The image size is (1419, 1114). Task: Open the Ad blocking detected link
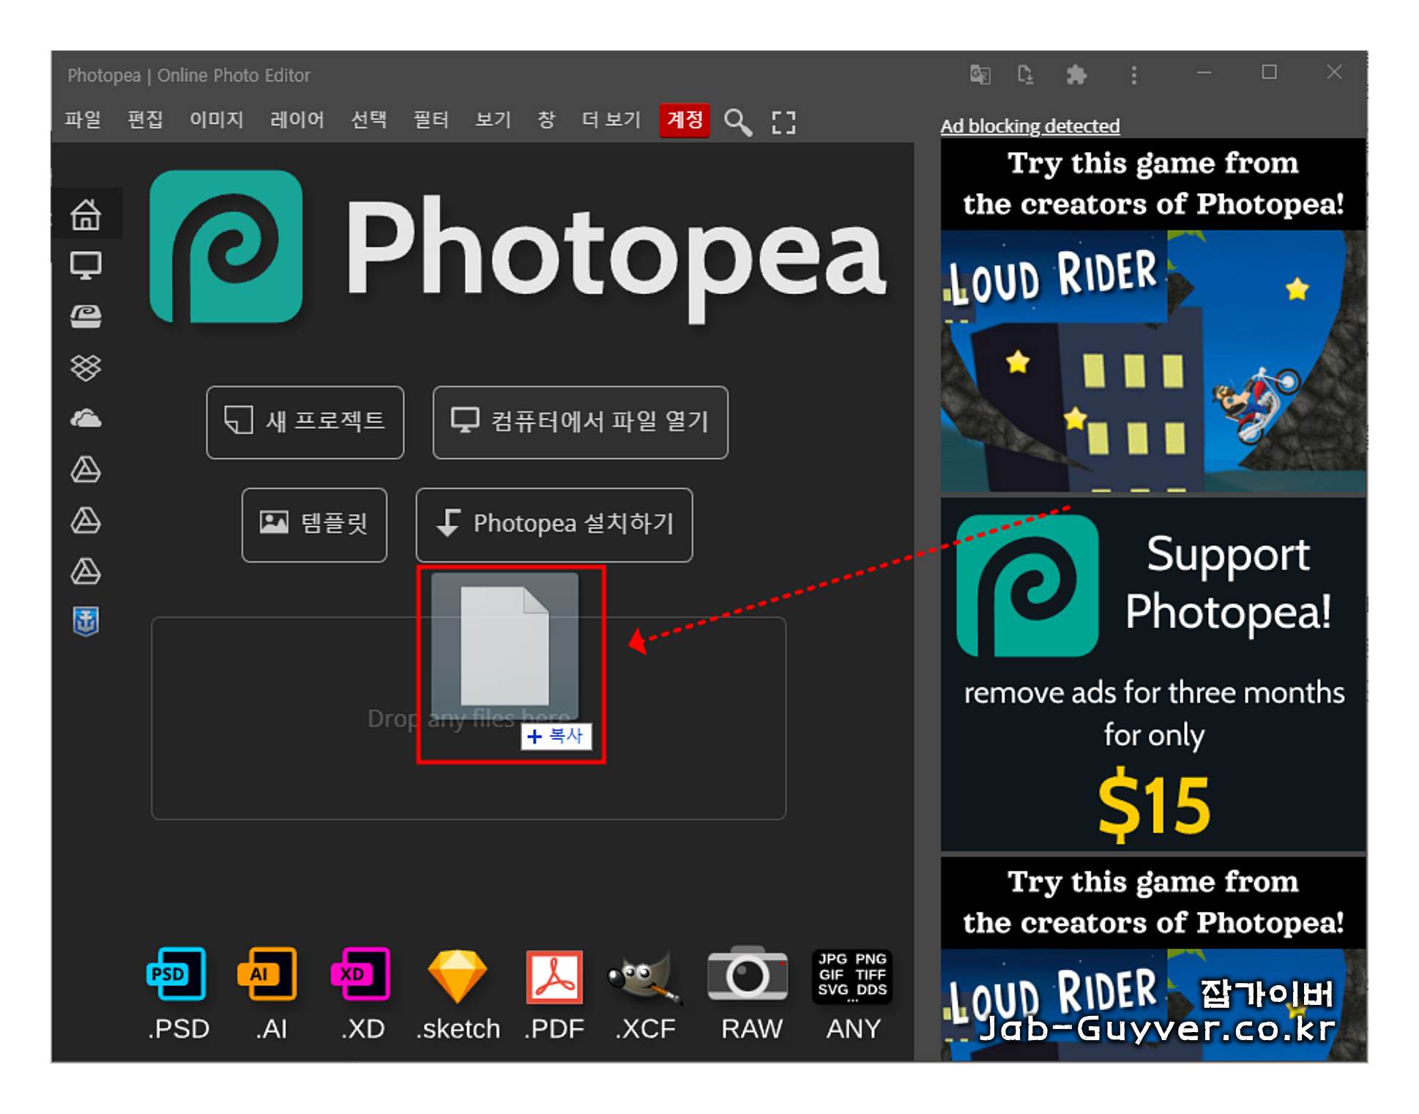tap(1029, 126)
